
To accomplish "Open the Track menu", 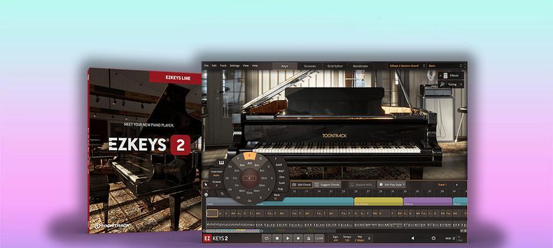I will 223,66.
